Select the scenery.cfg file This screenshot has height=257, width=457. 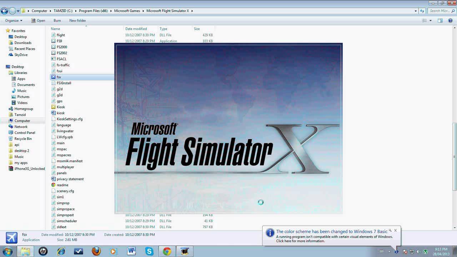(x=65, y=191)
